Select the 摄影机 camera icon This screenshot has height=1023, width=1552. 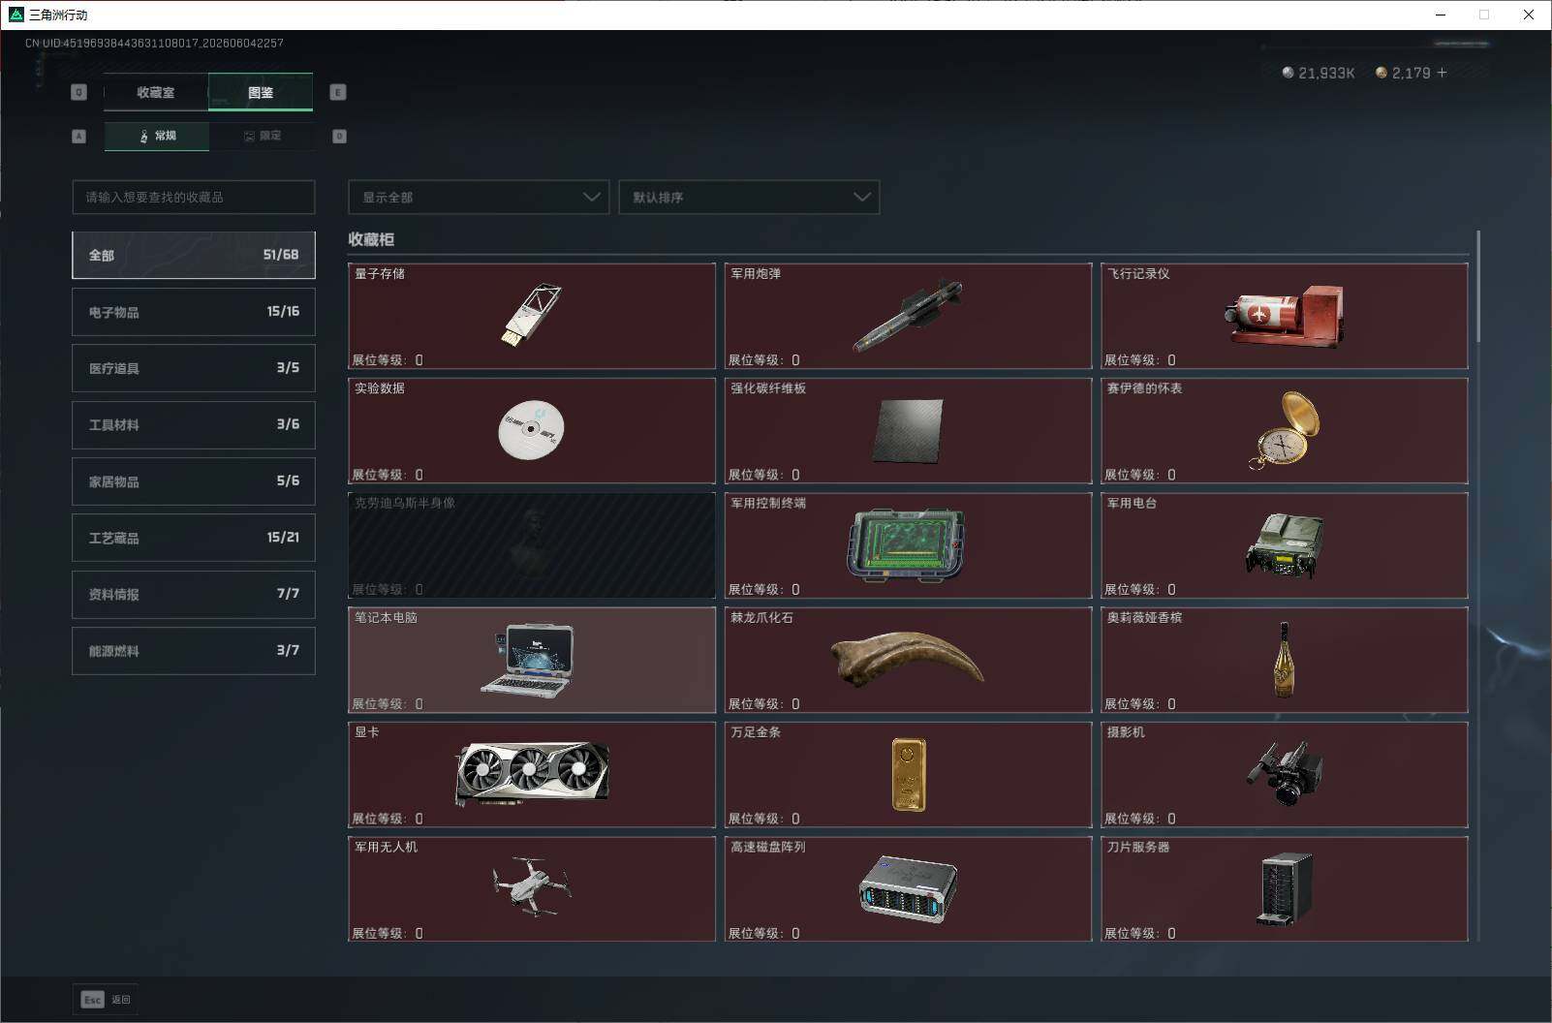(1285, 773)
